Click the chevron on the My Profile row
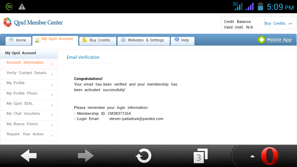The height and width of the screenshot is (167, 297). click(52, 85)
